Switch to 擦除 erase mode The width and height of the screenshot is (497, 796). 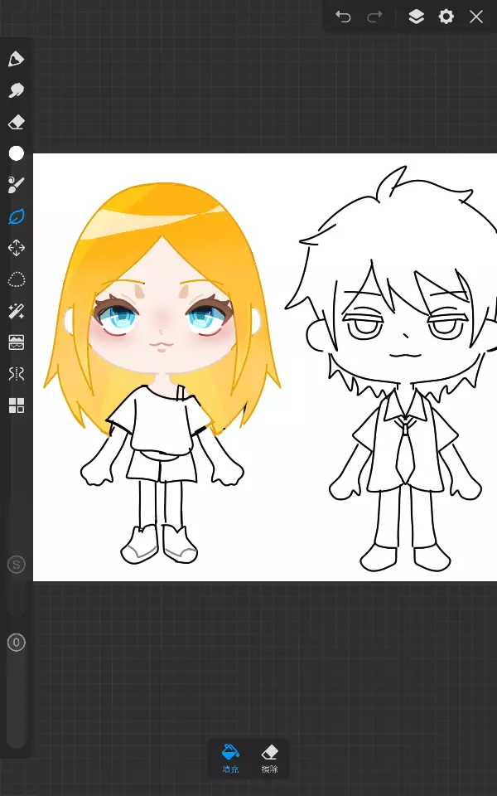point(270,759)
